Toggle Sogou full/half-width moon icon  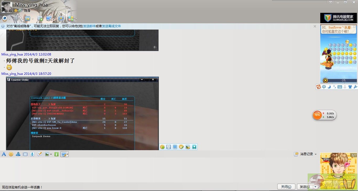click(329, 87)
